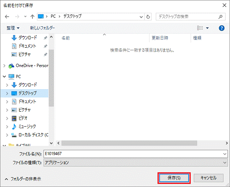Image resolution: width=230 pixels, height=187 pixels.
Task: Refresh the current folder view
Action: click(x=148, y=17)
